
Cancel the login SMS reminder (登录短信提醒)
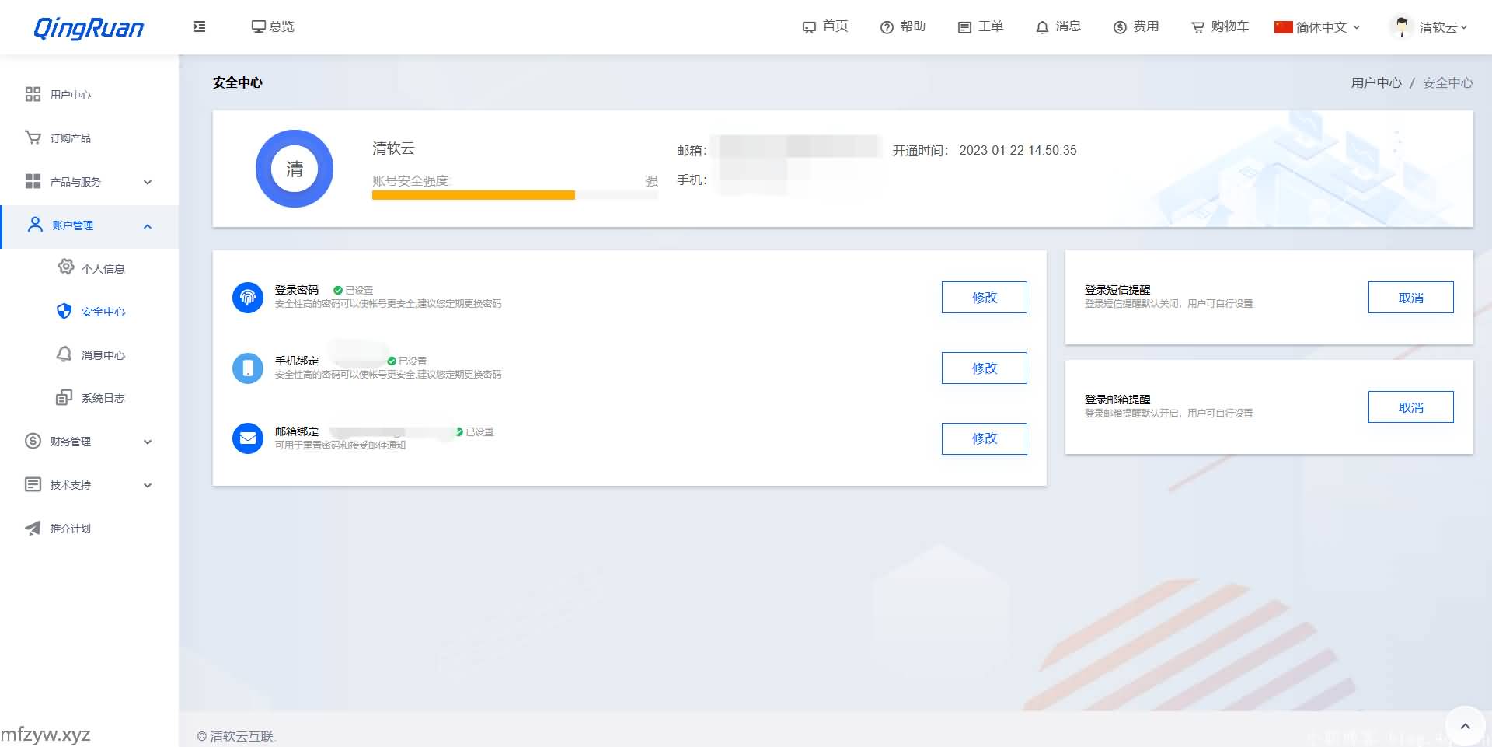(1410, 298)
